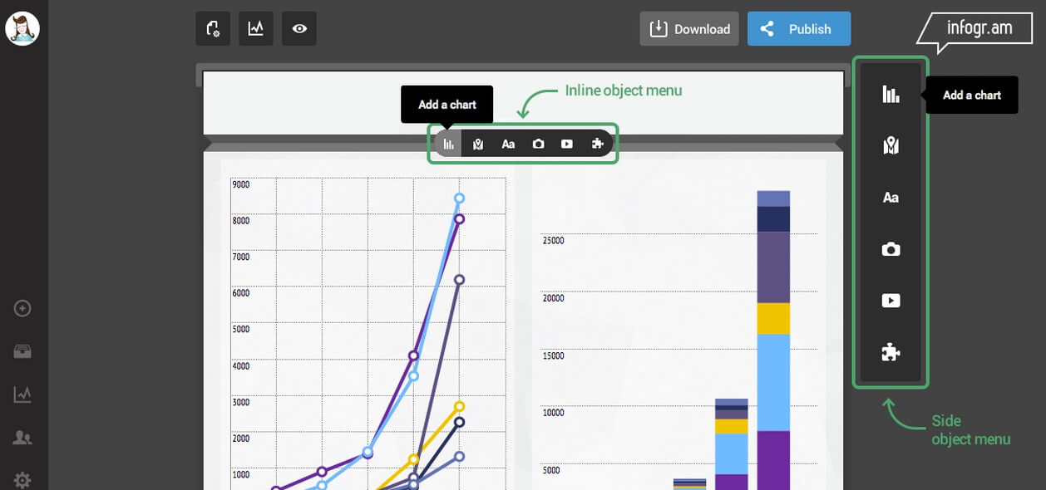
Task: Open the user profile avatar
Action: point(22,29)
